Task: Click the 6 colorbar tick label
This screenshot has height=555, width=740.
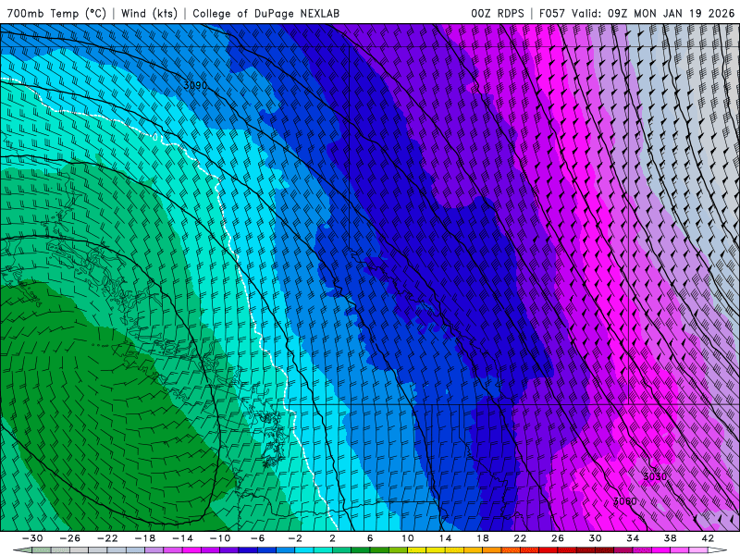Action: tap(370, 538)
